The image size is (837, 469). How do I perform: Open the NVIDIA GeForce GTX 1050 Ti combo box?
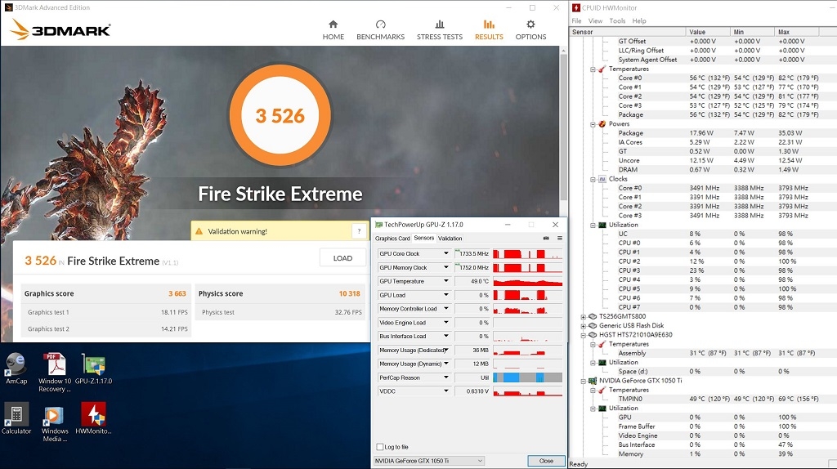click(428, 461)
